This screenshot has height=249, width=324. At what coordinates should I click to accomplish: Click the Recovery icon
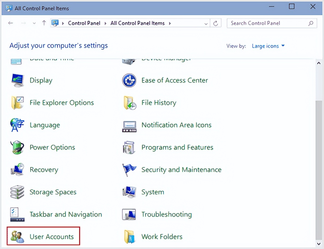17,170
